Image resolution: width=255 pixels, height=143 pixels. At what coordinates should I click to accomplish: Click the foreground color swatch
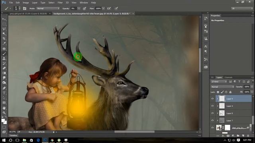3,120
